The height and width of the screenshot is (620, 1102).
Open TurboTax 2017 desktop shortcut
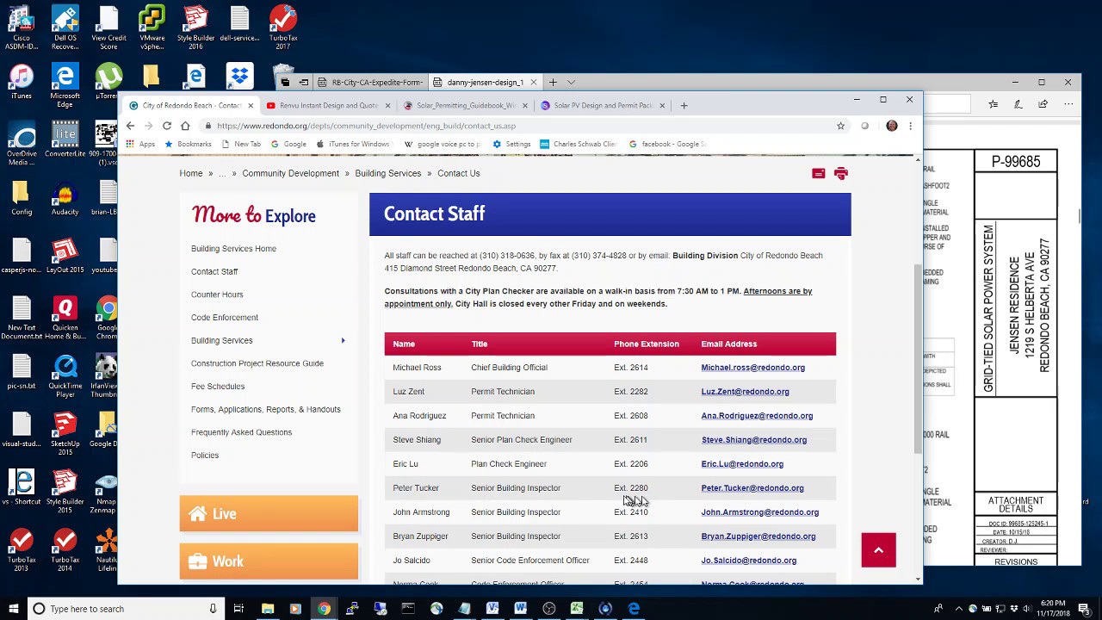(282, 27)
